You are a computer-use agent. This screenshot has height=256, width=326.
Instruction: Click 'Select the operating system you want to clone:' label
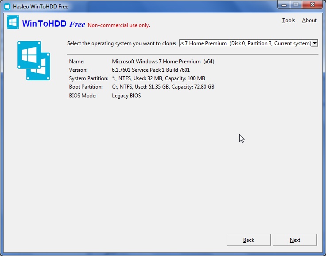tap(122, 43)
